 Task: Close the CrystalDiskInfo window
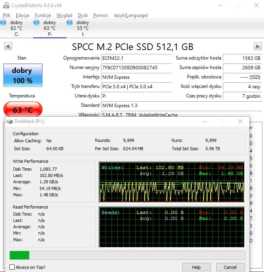tap(256, 5)
